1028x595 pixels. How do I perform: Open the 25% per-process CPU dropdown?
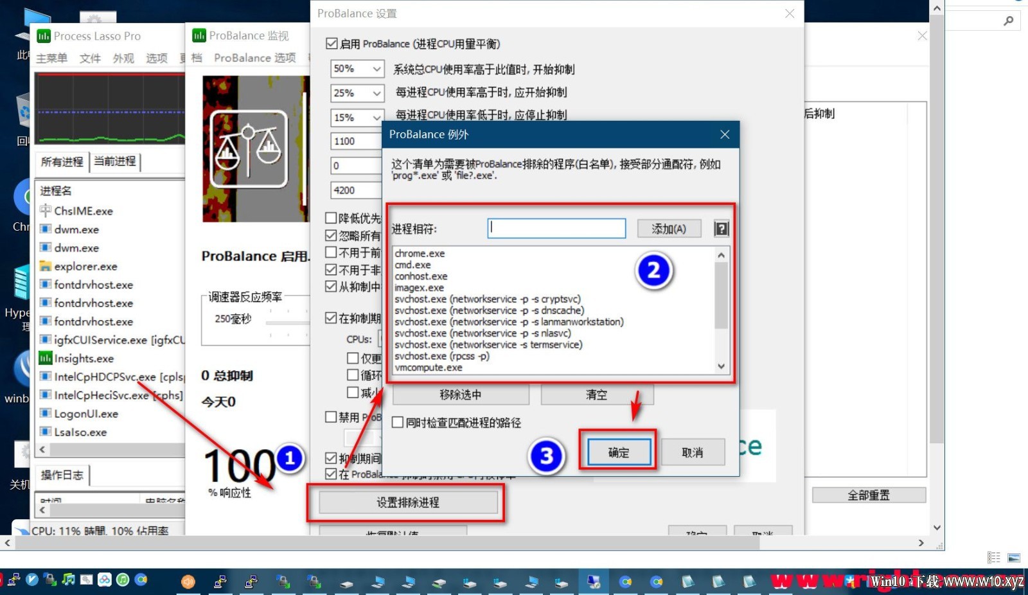tap(377, 93)
